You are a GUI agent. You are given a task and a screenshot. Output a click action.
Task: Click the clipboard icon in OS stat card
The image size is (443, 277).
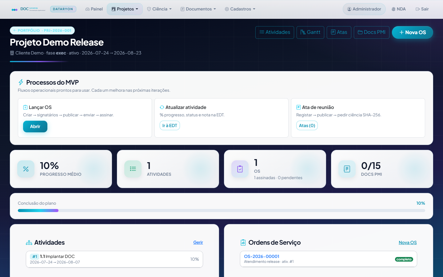click(x=240, y=169)
